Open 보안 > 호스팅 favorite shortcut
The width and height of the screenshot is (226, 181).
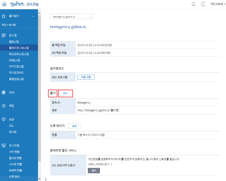coord(9,25)
